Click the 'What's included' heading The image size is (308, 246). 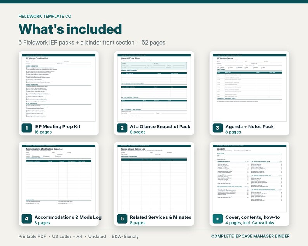(x=70, y=29)
